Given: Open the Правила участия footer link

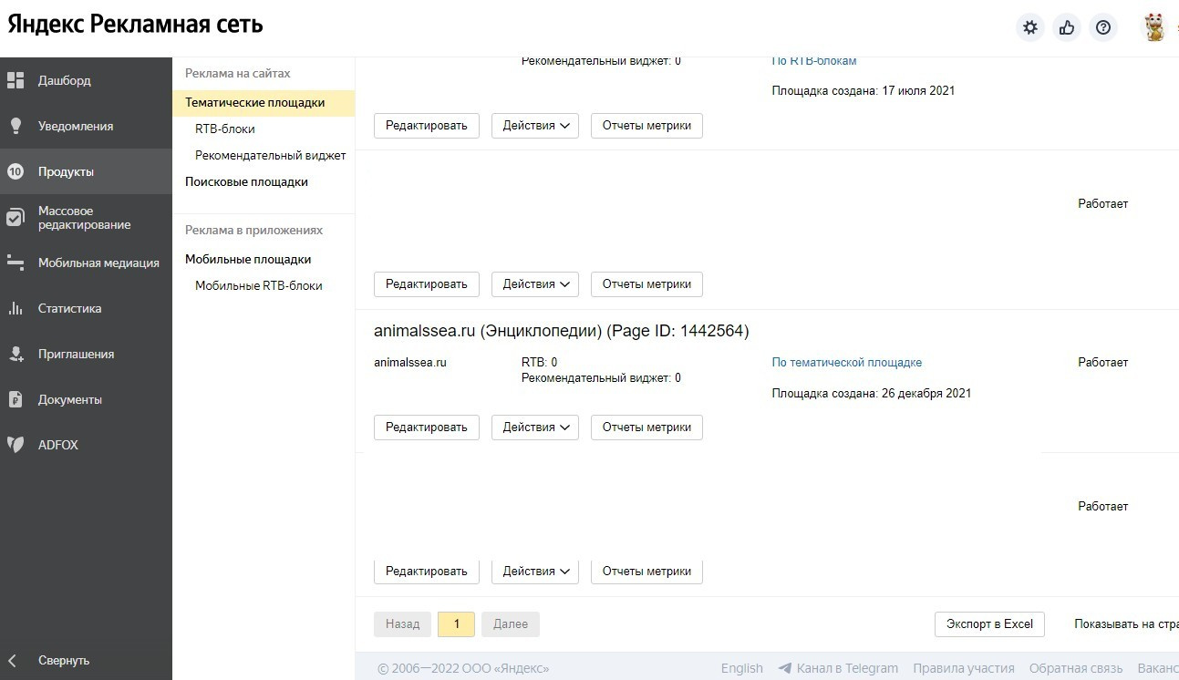Looking at the screenshot, I should tap(964, 668).
